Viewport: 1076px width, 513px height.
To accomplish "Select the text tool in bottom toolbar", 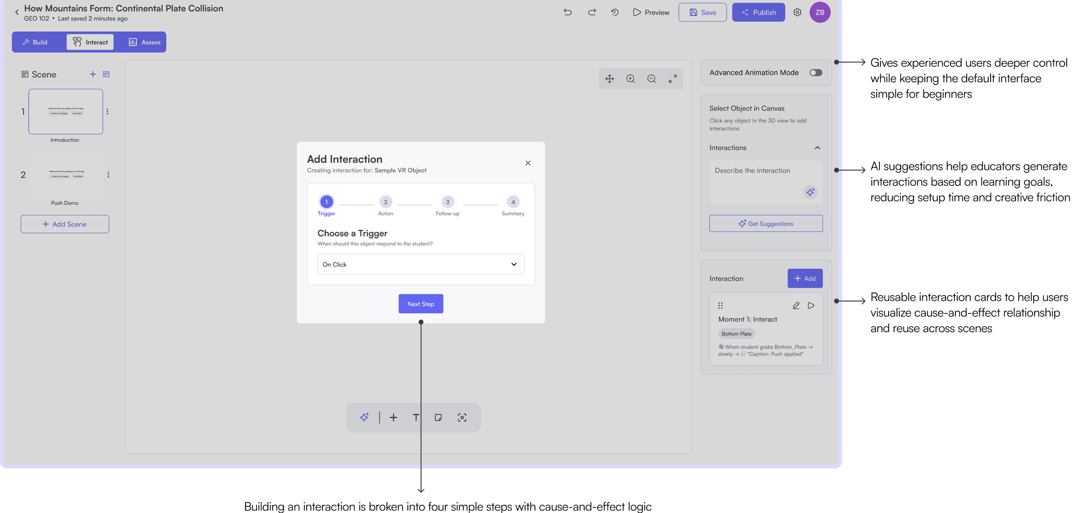I will click(416, 417).
